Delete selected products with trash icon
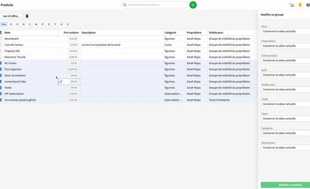310x189 pixels. click(x=27, y=16)
